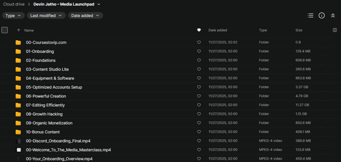The height and width of the screenshot is (162, 341).
Task: Click the 08-Growth Hacking folder icon
Action: point(18,114)
